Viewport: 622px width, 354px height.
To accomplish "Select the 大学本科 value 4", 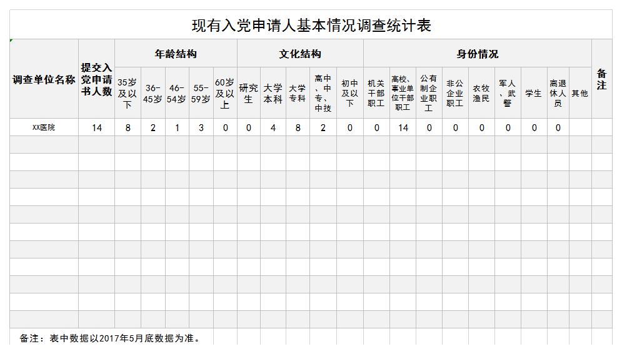I will tap(273, 127).
